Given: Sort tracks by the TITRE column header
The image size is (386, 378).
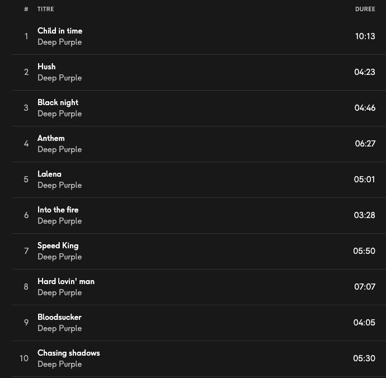Looking at the screenshot, I should [x=46, y=10].
